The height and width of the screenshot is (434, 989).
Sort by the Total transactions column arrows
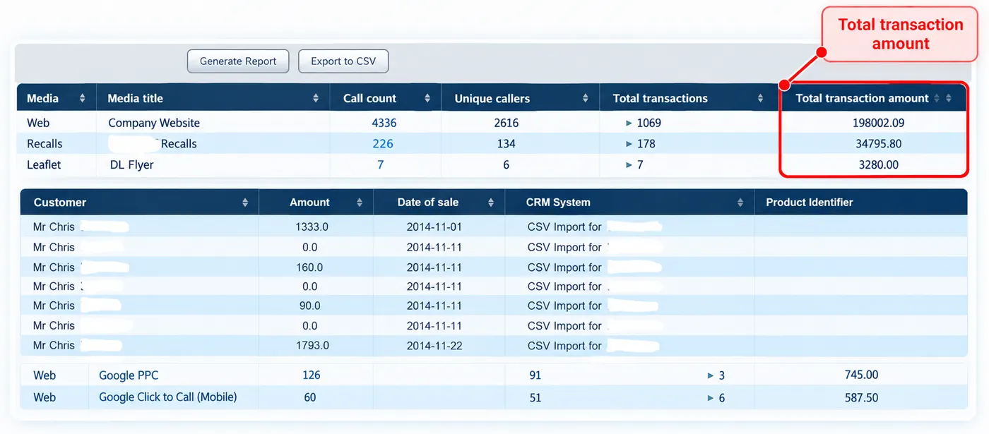point(760,98)
